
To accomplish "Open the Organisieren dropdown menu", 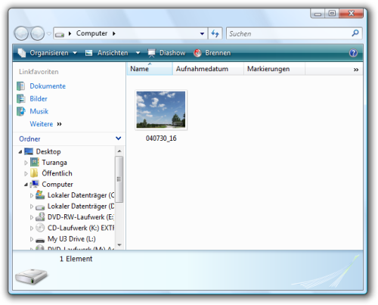I will [x=47, y=53].
